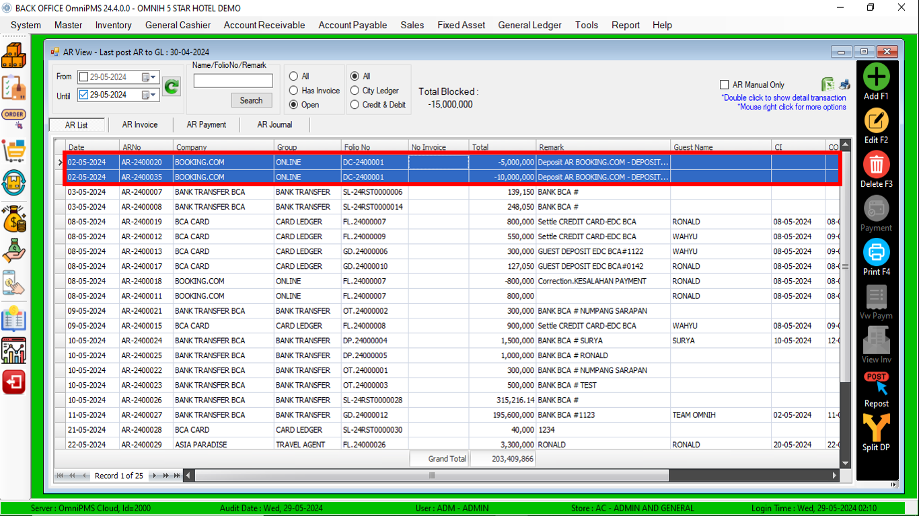Image resolution: width=919 pixels, height=516 pixels.
Task: Open the Fixed Asset menu
Action: 461,25
